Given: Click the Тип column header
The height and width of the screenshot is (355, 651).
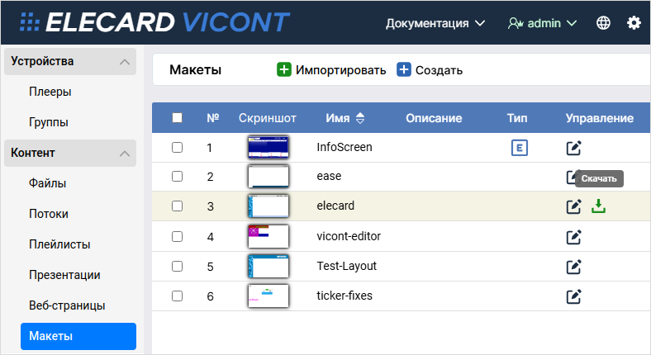Looking at the screenshot, I should 517,118.
